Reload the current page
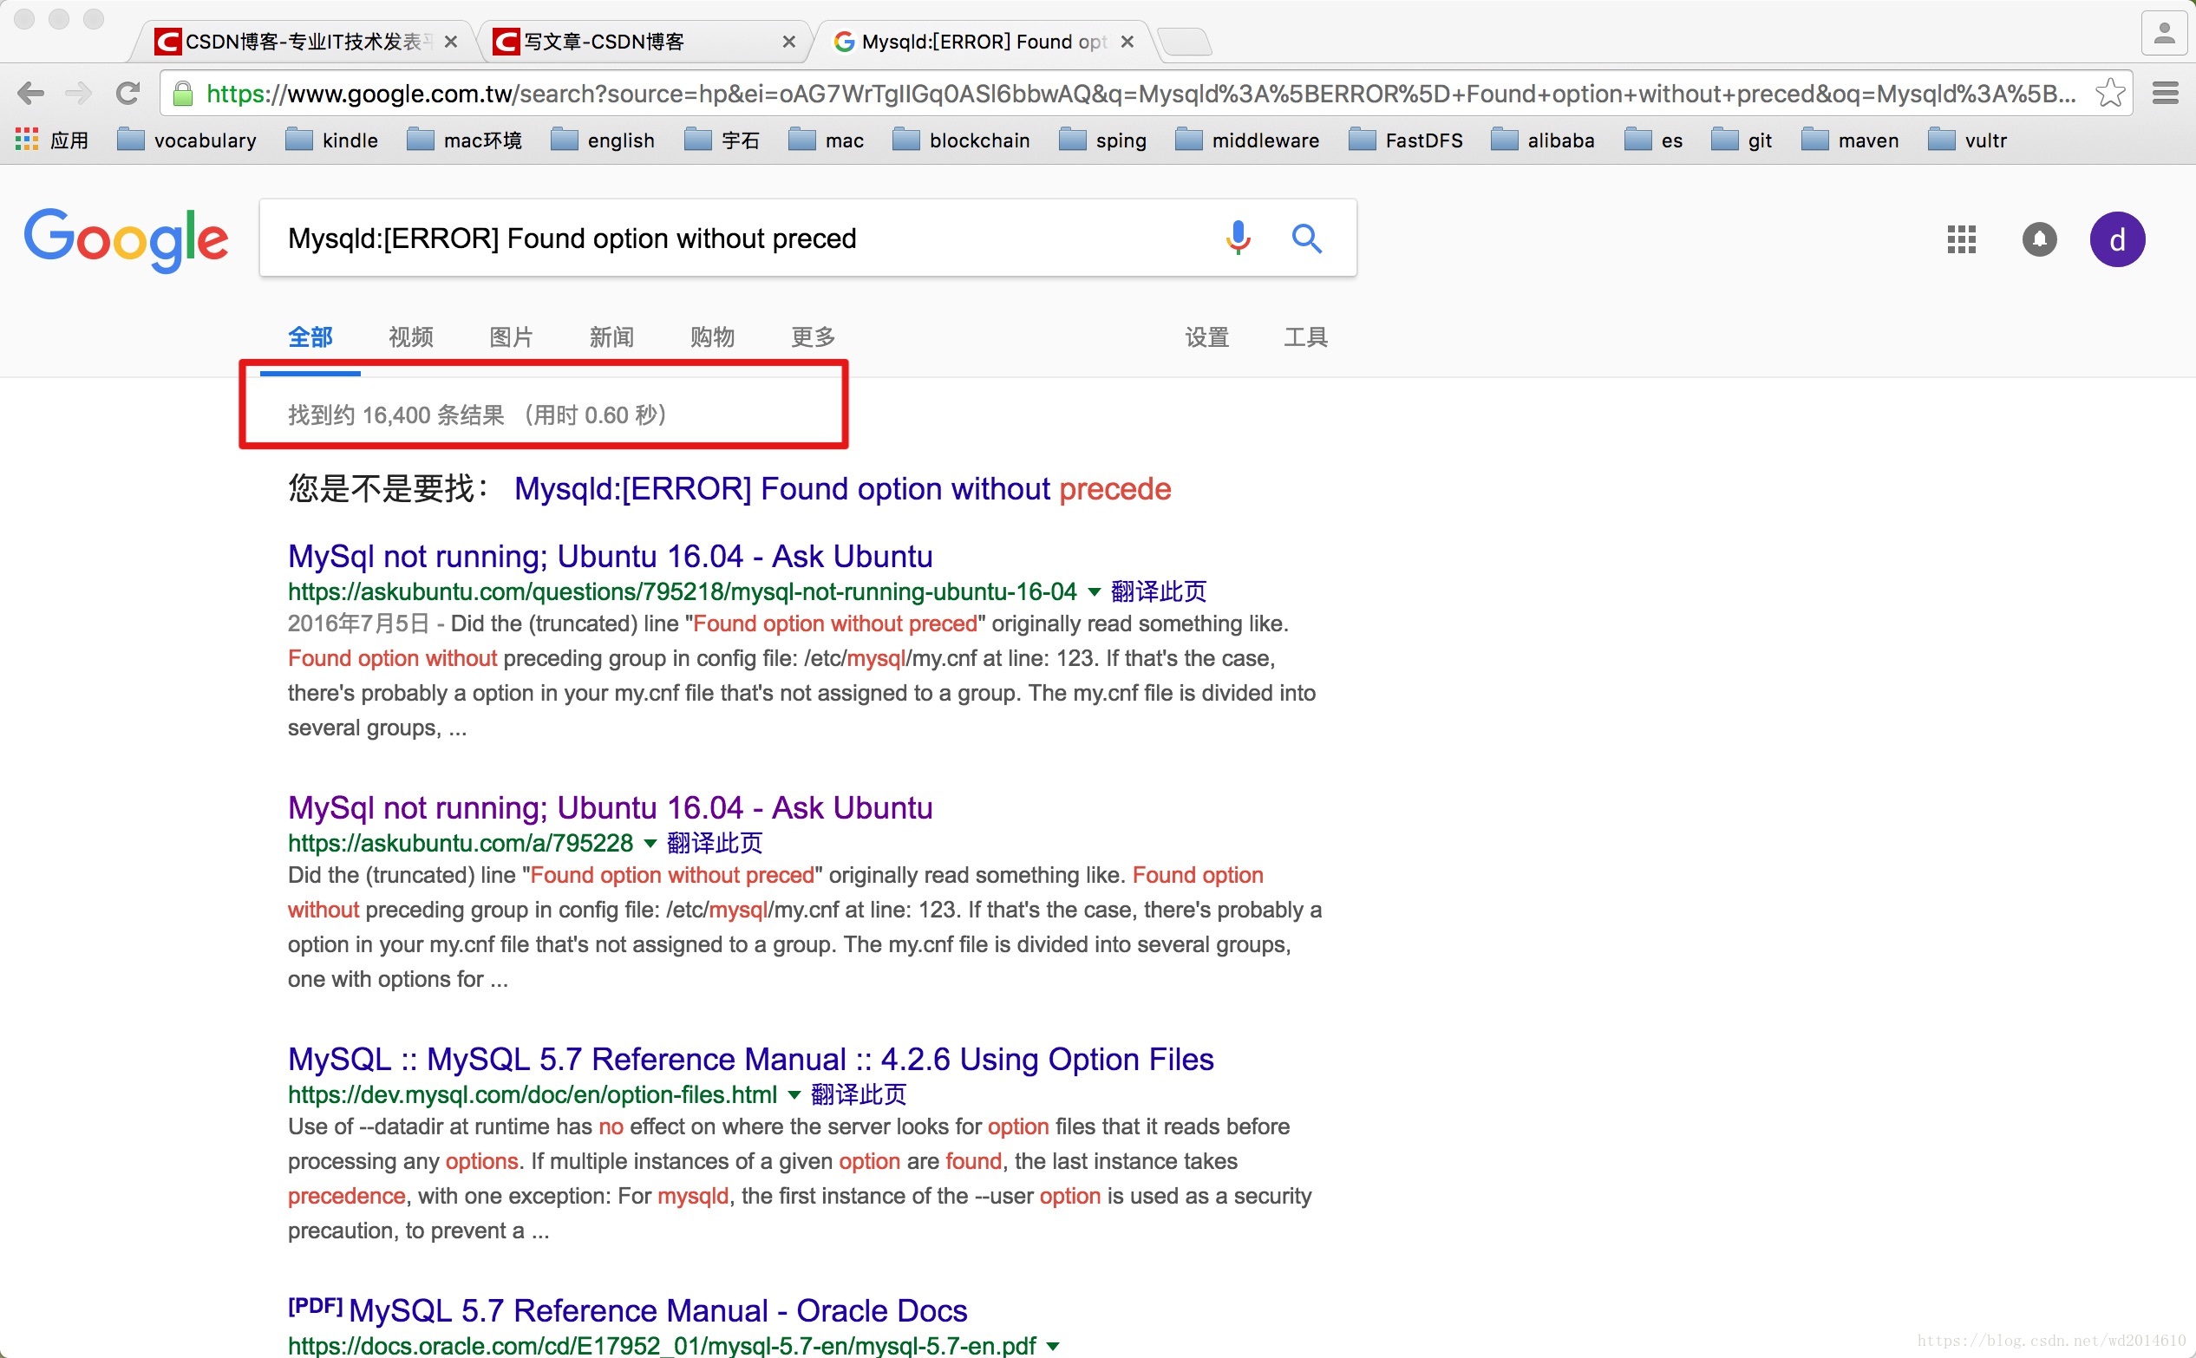 [x=128, y=93]
